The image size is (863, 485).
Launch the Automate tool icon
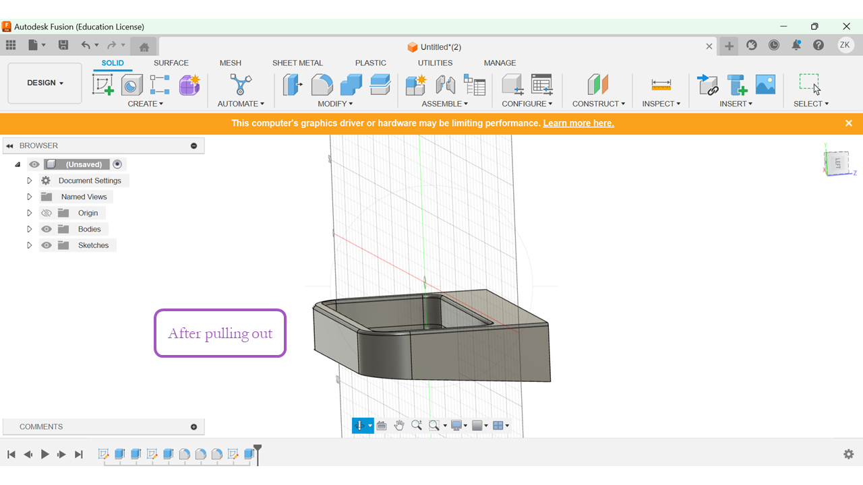[x=241, y=85]
